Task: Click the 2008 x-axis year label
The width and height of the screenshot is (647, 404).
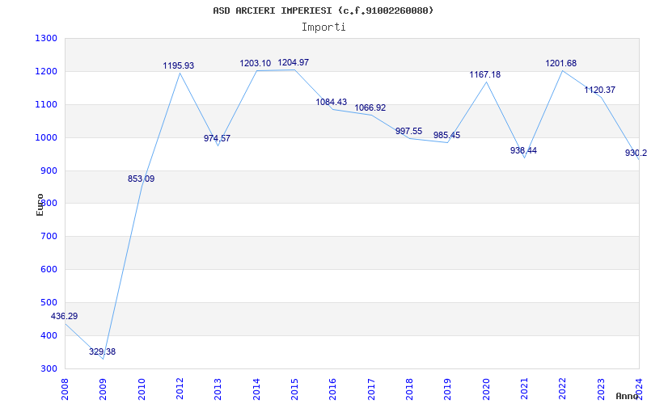Action: pyautogui.click(x=65, y=389)
